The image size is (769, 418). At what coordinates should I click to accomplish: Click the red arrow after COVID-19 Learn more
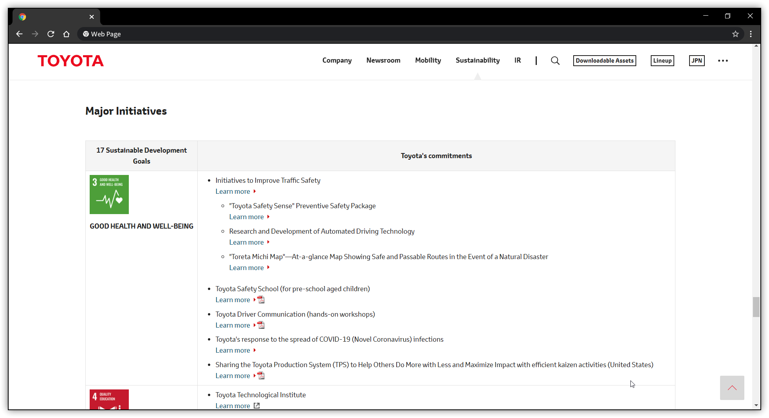255,350
